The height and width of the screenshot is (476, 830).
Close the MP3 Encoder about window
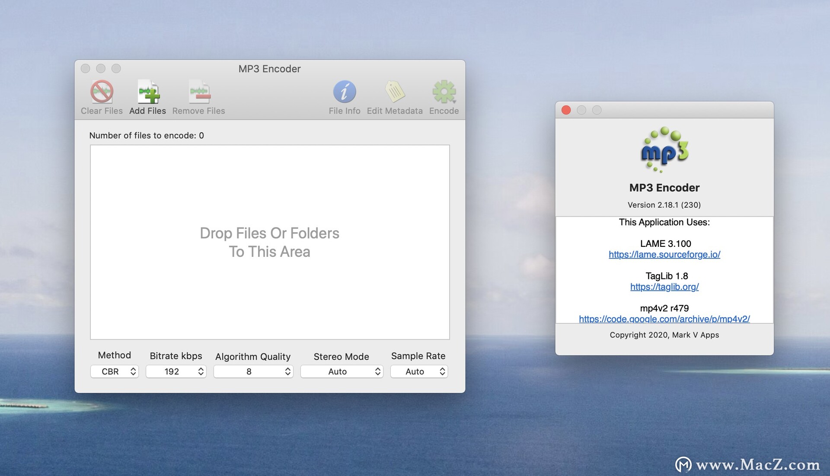[x=568, y=109]
